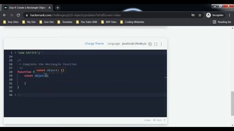
Task: Click line number 32 in the gutter
Action: pos(11,87)
